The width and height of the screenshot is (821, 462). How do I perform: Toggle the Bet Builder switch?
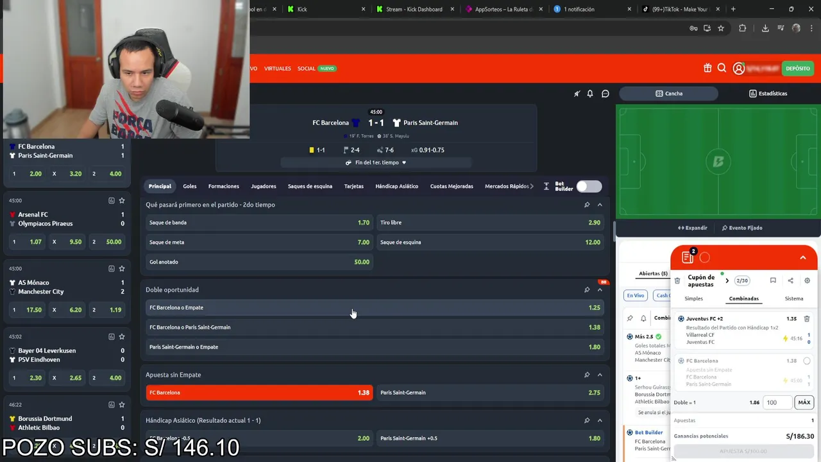589,186
